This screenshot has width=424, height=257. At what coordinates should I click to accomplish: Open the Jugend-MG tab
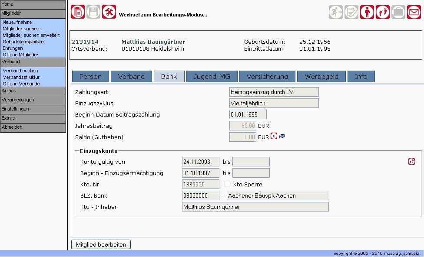click(x=212, y=76)
